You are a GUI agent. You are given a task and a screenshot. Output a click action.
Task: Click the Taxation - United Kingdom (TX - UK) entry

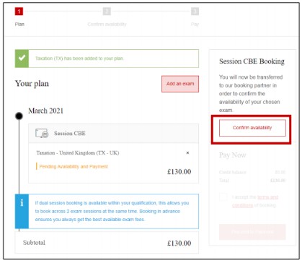78,153
